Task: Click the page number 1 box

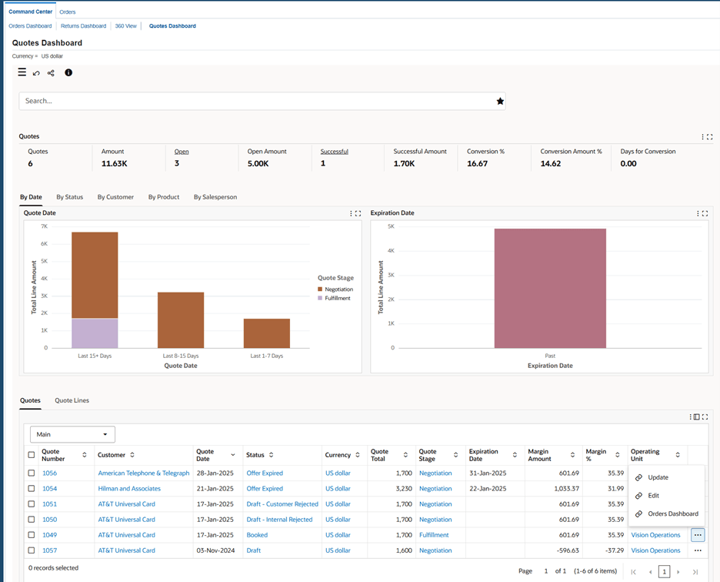Action: tap(664, 571)
